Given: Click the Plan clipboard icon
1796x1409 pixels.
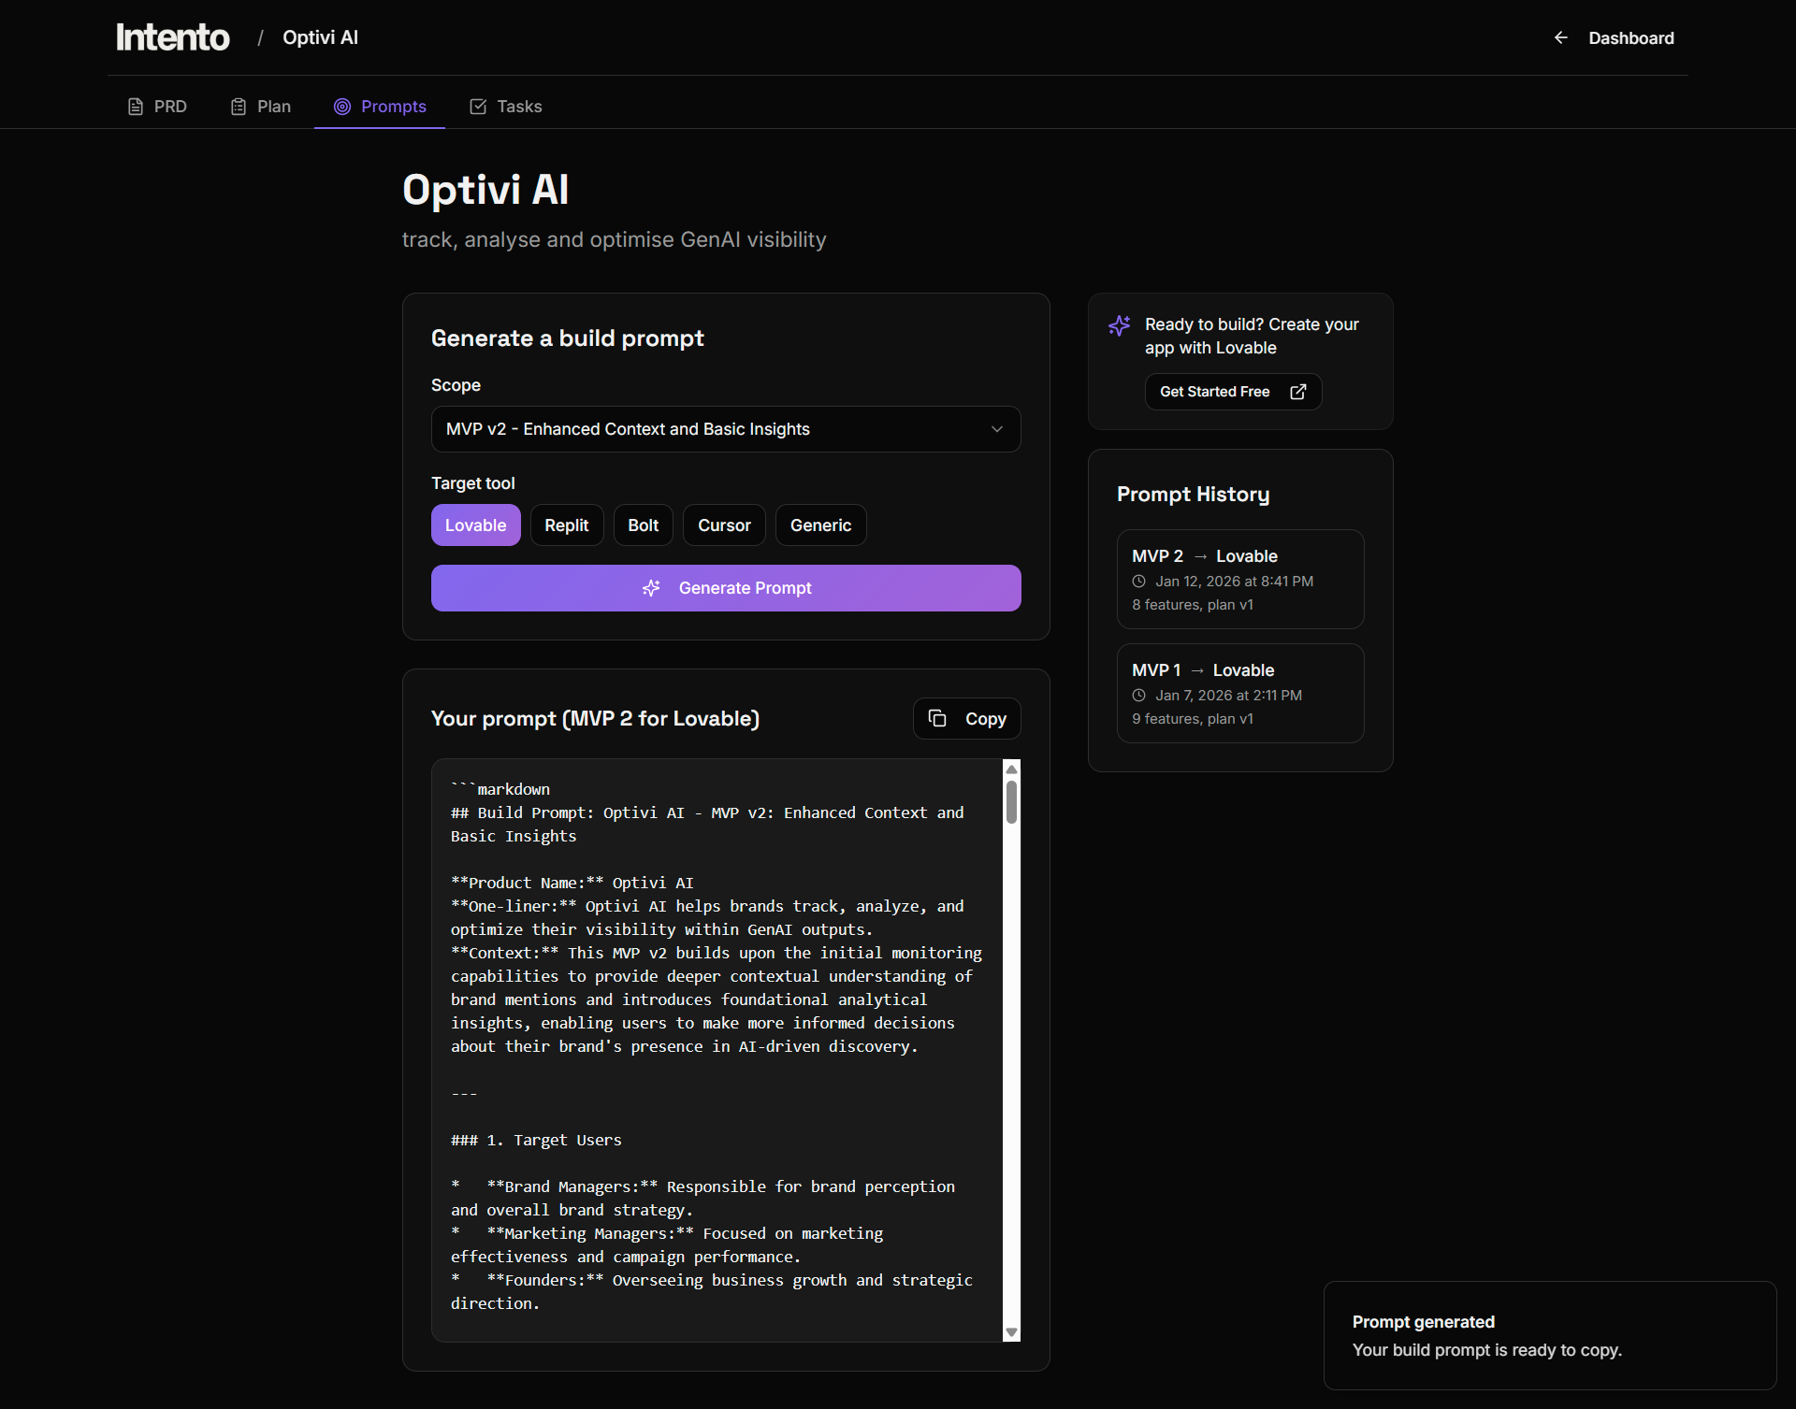Looking at the screenshot, I should tap(239, 107).
